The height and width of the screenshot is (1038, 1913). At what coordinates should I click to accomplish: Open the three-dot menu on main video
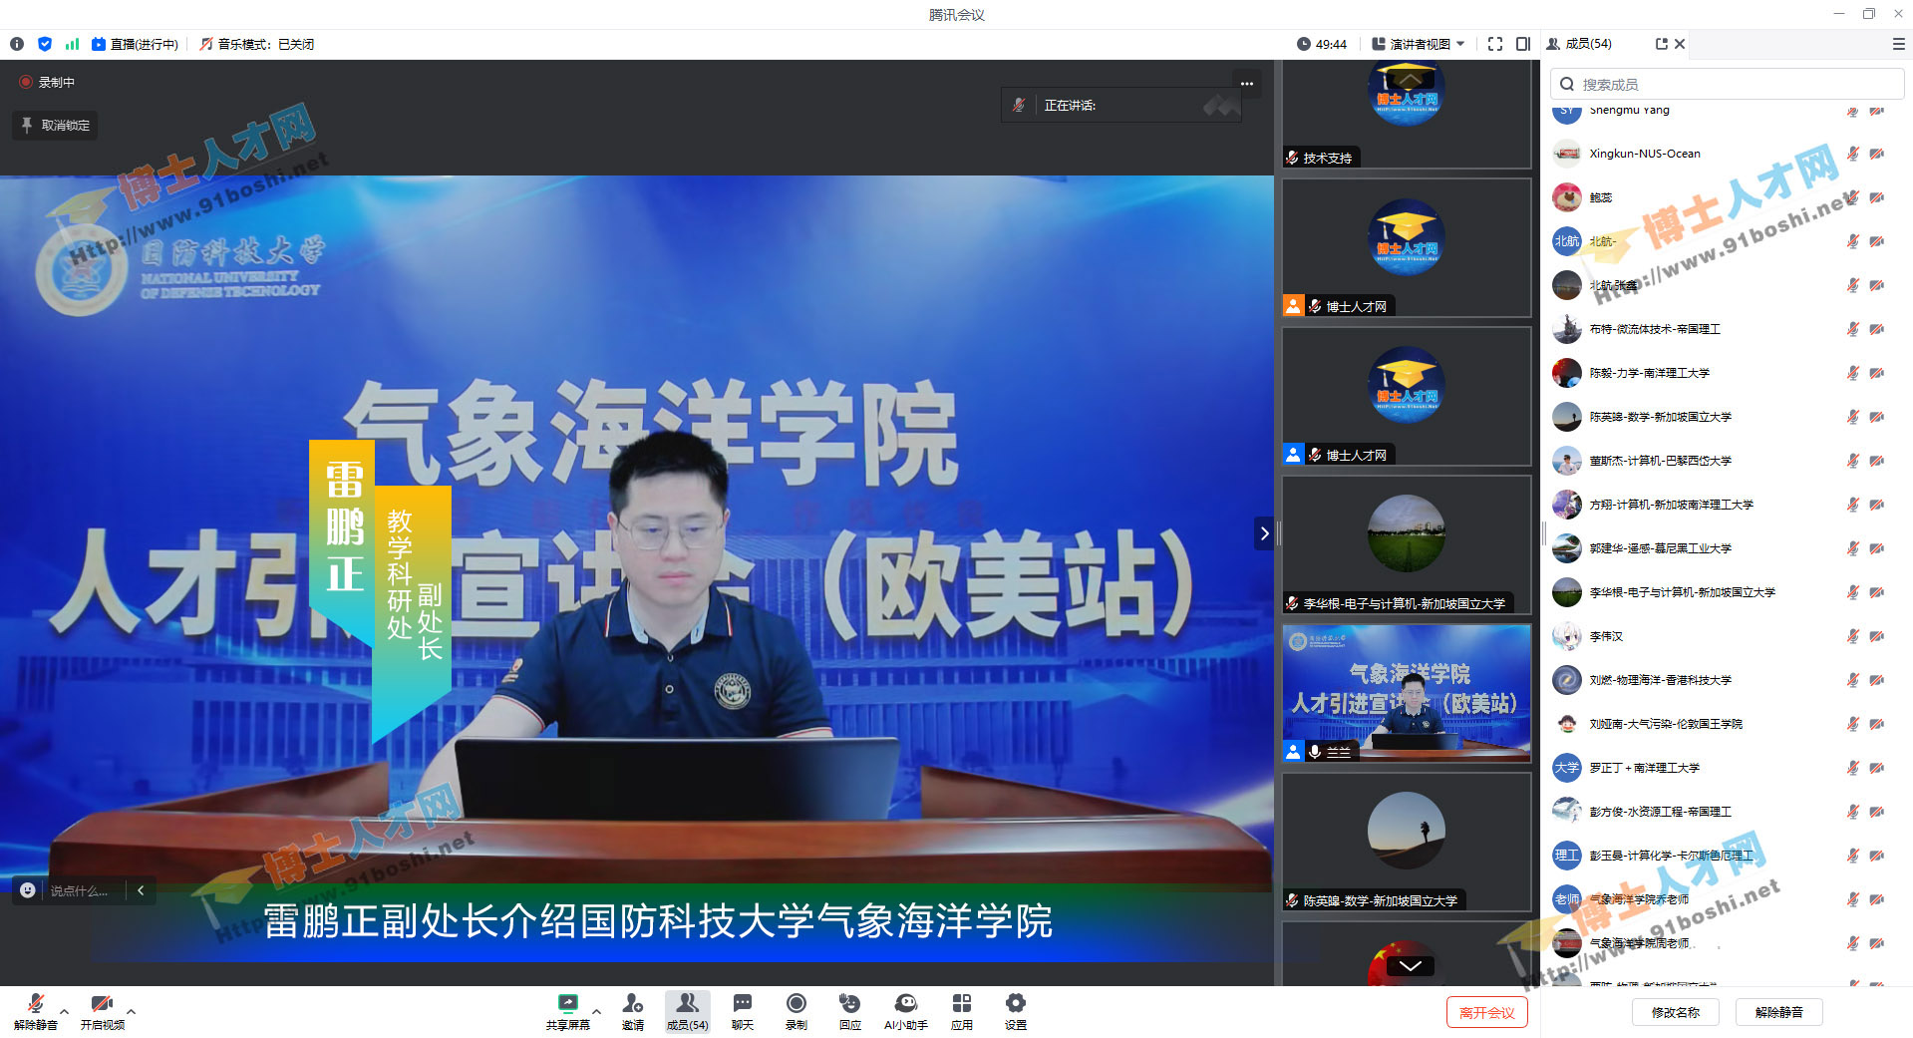pyautogui.click(x=1247, y=84)
